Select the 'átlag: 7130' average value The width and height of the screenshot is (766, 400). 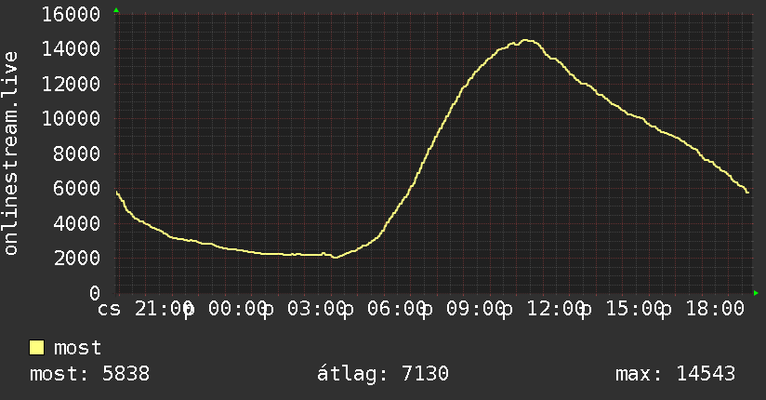click(x=382, y=374)
